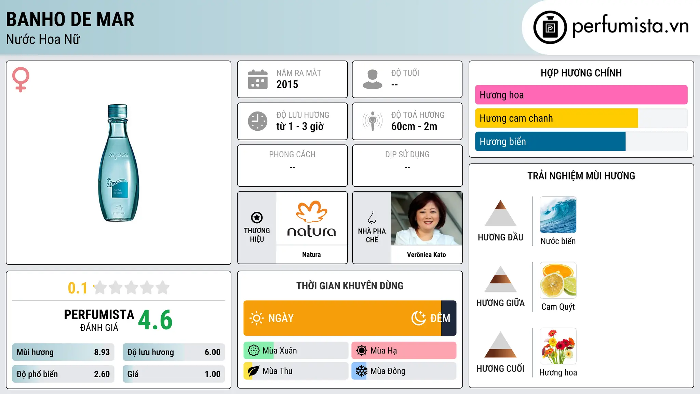This screenshot has height=394, width=700.
Task: Click the PERFUMISTA ĐÁNH GIÁ label
Action: coord(99,320)
